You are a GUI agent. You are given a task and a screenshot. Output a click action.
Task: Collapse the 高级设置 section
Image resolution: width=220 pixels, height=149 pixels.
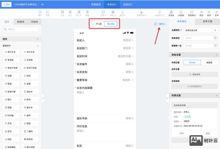click(217, 55)
